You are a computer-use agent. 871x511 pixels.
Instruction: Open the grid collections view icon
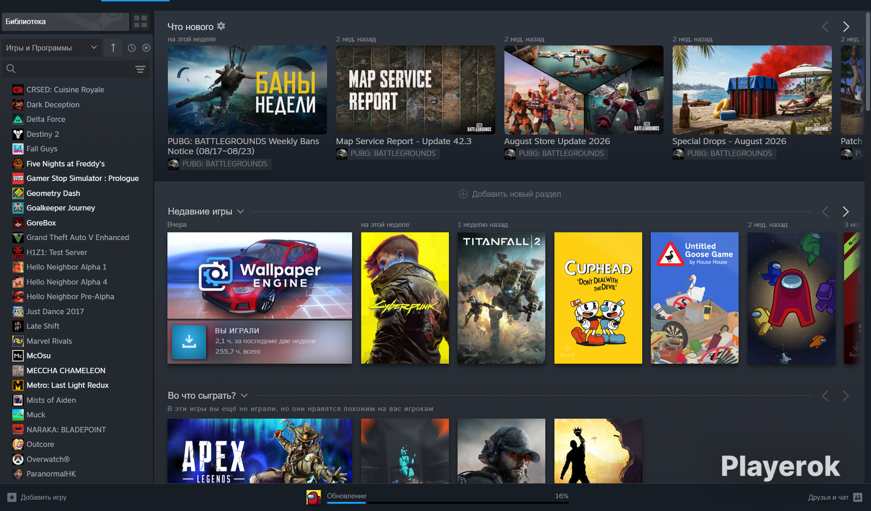click(141, 21)
